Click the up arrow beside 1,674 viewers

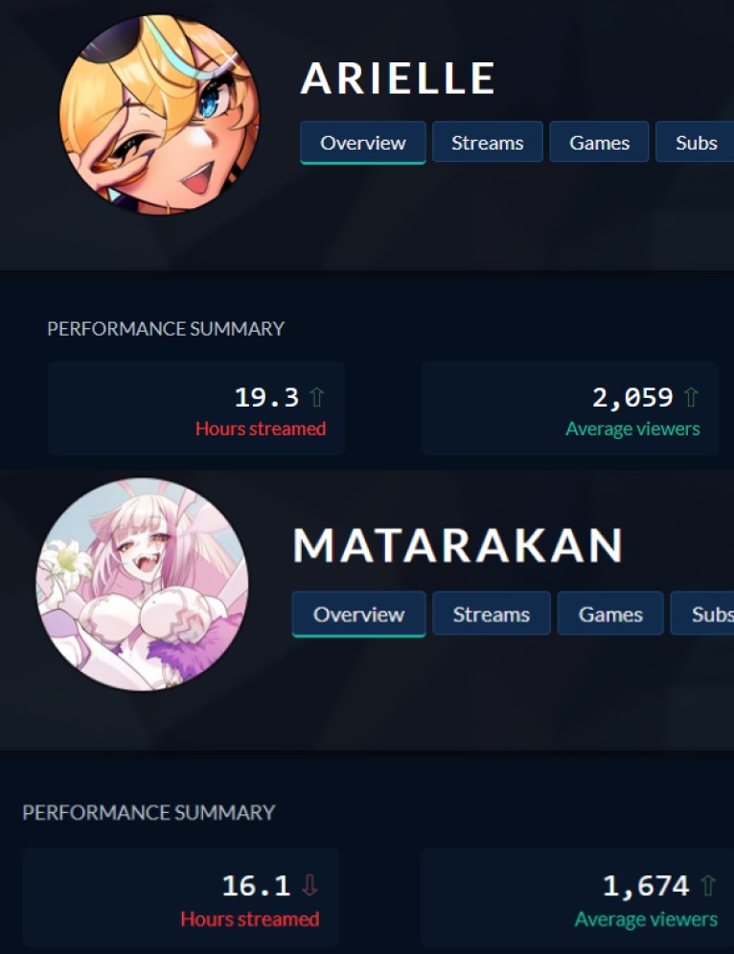click(x=708, y=885)
